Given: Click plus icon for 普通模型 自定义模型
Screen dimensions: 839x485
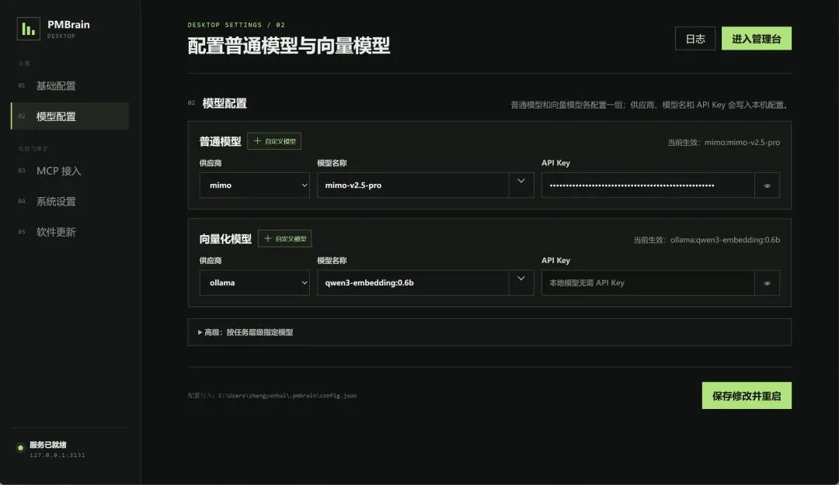Looking at the screenshot, I should coord(257,141).
